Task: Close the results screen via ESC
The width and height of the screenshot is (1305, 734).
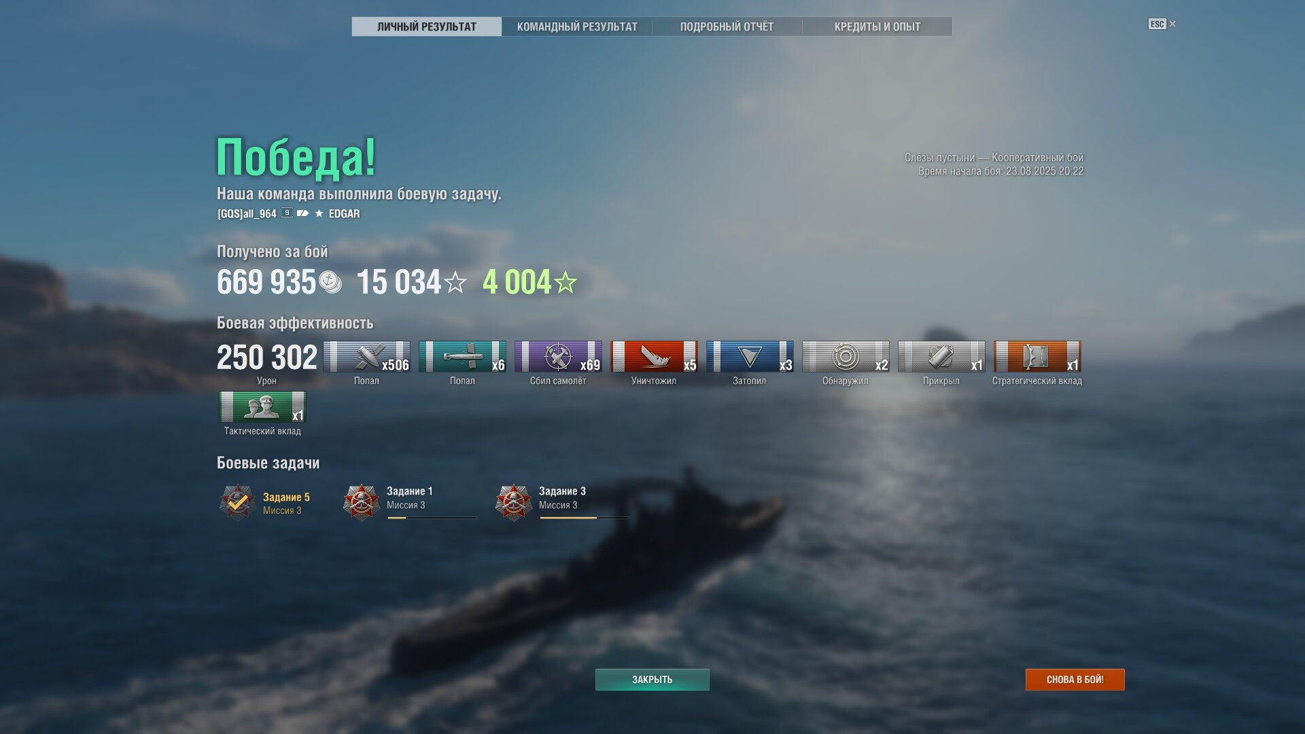Action: tap(1162, 24)
